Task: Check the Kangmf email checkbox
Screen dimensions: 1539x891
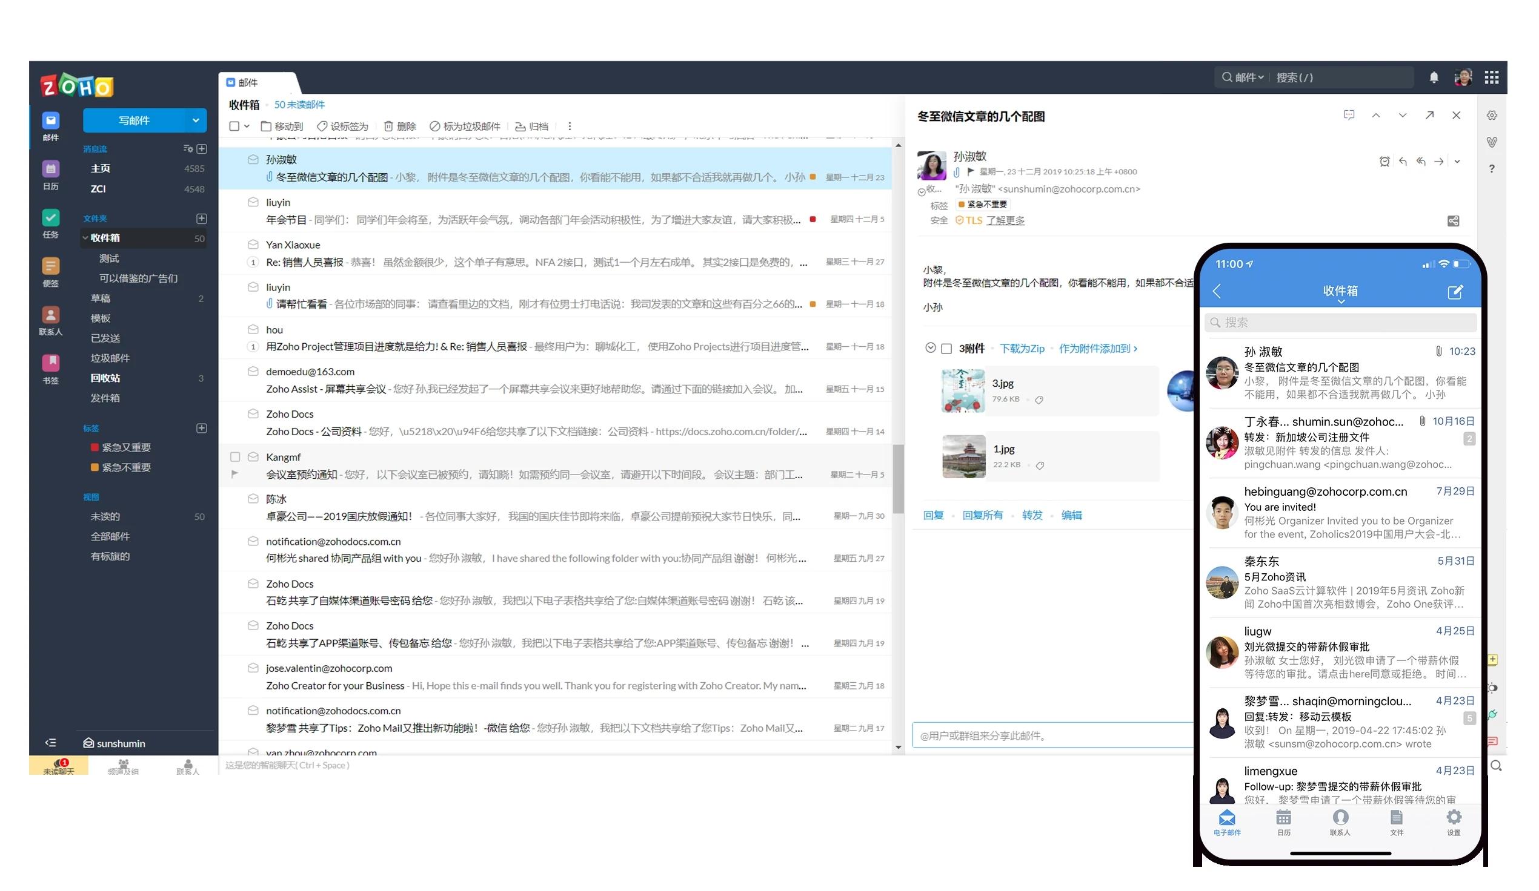Action: tap(235, 457)
